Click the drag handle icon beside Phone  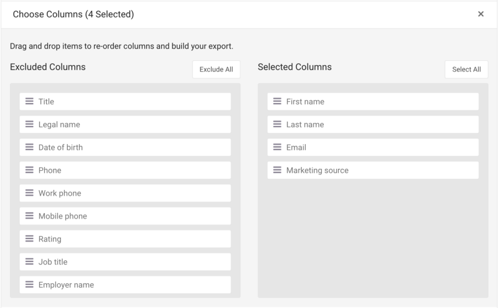click(x=29, y=170)
